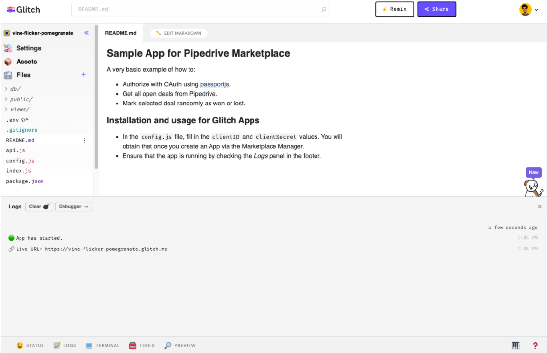The image size is (547, 353).
Task: Open the .gitignore file
Action: (x=21, y=130)
